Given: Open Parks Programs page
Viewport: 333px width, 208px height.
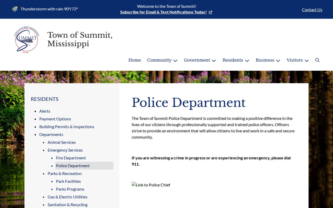Looking at the screenshot, I should click(70, 189).
